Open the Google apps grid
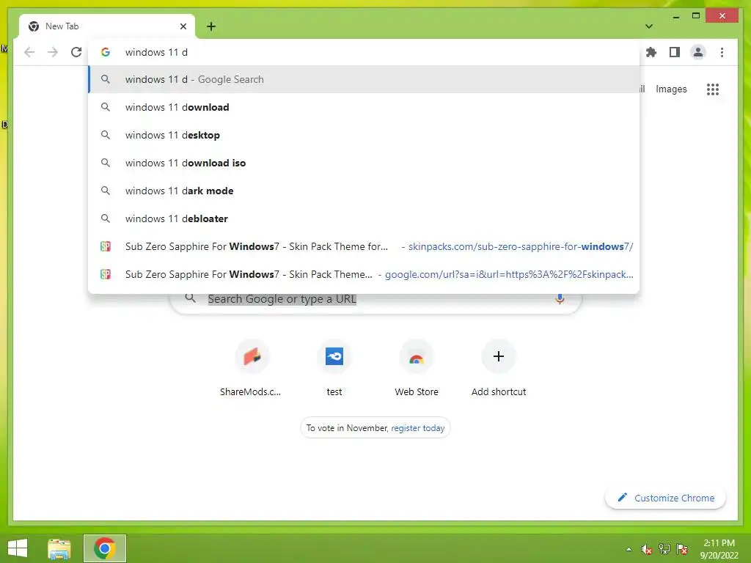 coord(713,89)
